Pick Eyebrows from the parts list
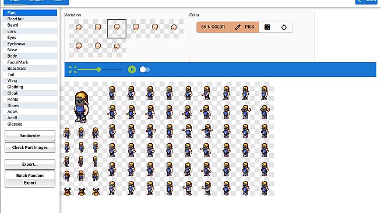The image size is (381, 213). point(30,44)
